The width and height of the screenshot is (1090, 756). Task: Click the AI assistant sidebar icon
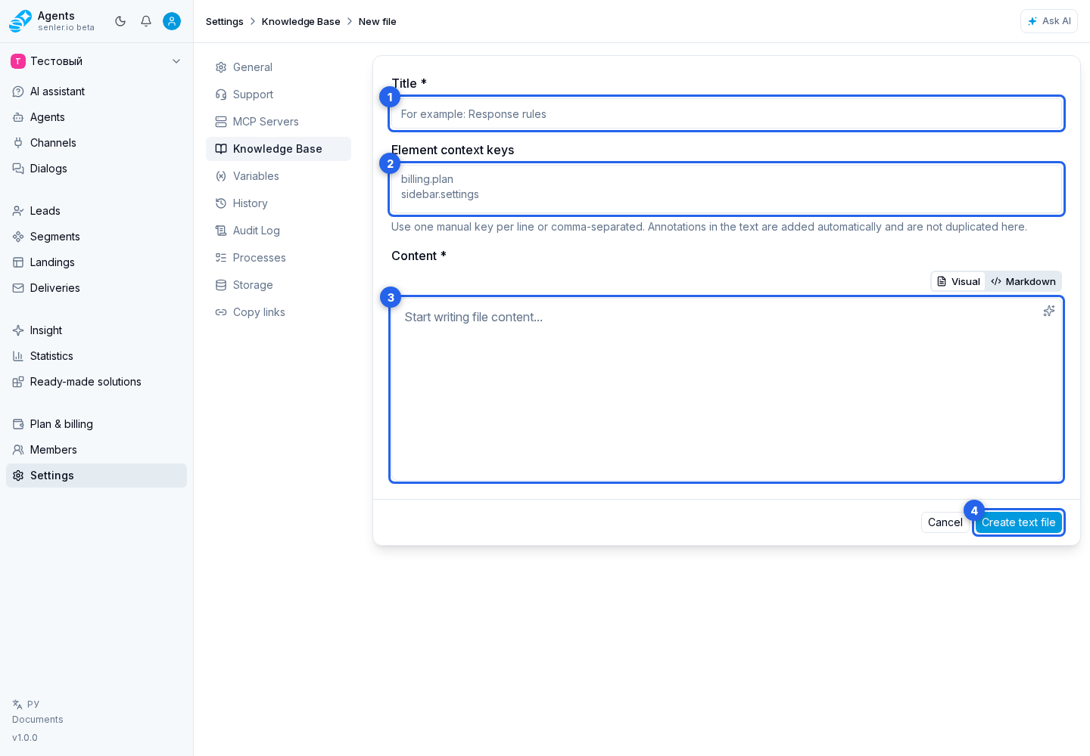coord(18,91)
